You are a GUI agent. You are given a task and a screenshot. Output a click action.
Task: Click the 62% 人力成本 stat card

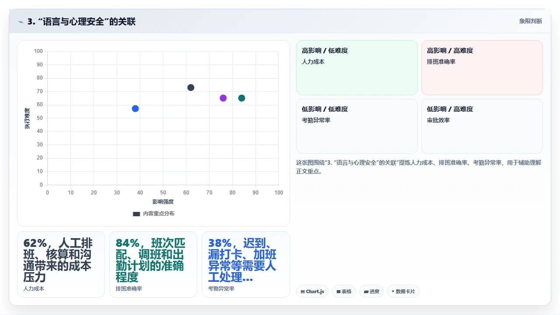61,264
